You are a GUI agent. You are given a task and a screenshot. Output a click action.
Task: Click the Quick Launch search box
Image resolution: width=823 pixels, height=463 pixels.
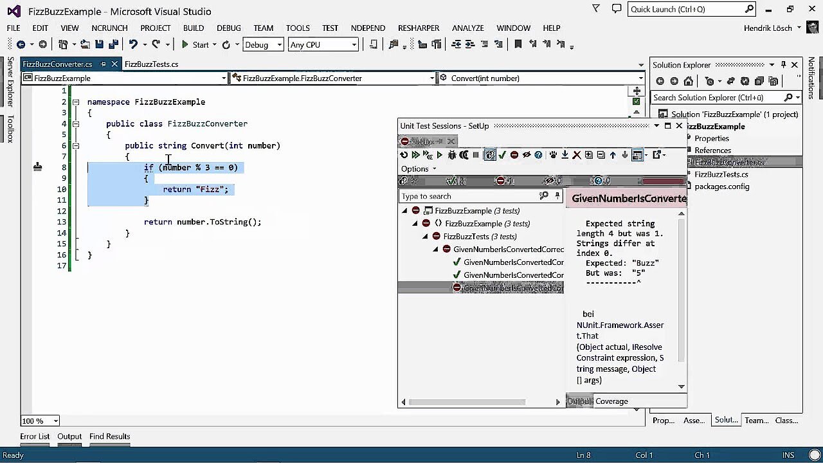tap(692, 9)
